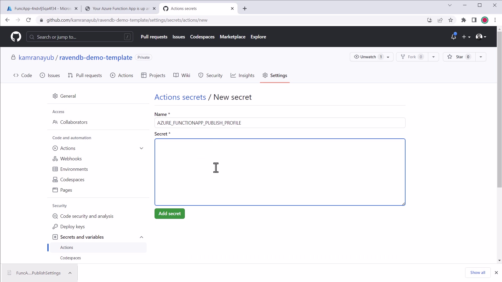Open download options for PublishSettings file
The image size is (502, 282).
tap(70, 273)
